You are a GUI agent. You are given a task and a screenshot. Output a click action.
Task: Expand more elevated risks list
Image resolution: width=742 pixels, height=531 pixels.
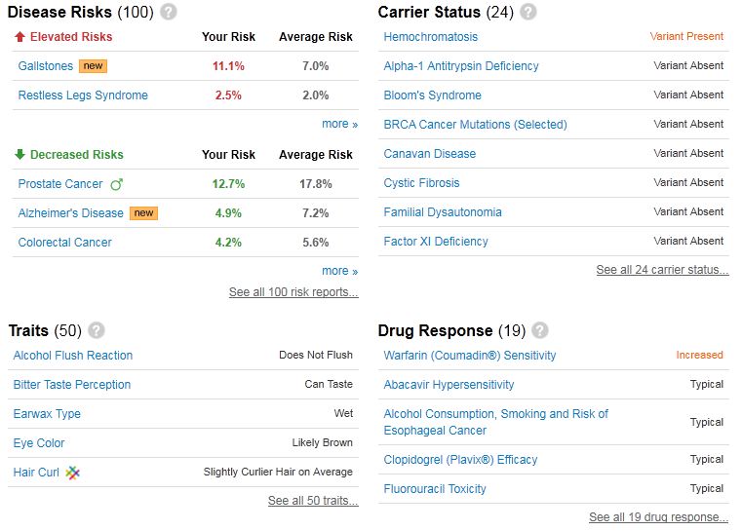pos(339,124)
